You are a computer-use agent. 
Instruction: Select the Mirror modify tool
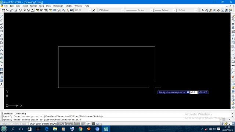point(233,24)
